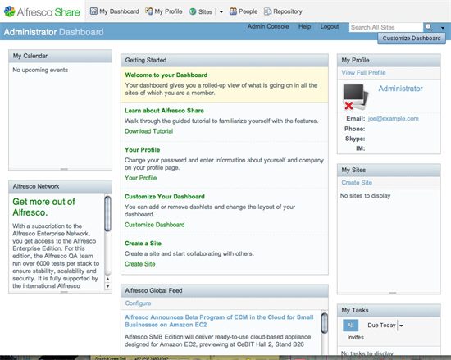Image resolution: width=451 pixels, height=360 pixels.
Task: Click the 'Create a Site' heading
Action: point(143,244)
